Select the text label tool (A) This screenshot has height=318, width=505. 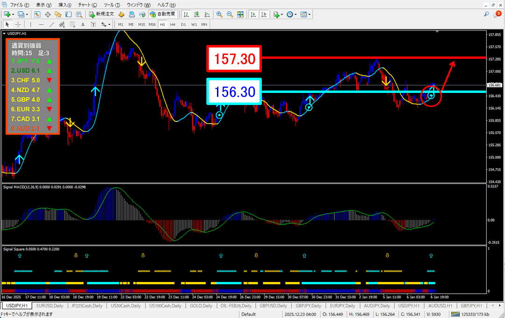pyautogui.click(x=83, y=24)
